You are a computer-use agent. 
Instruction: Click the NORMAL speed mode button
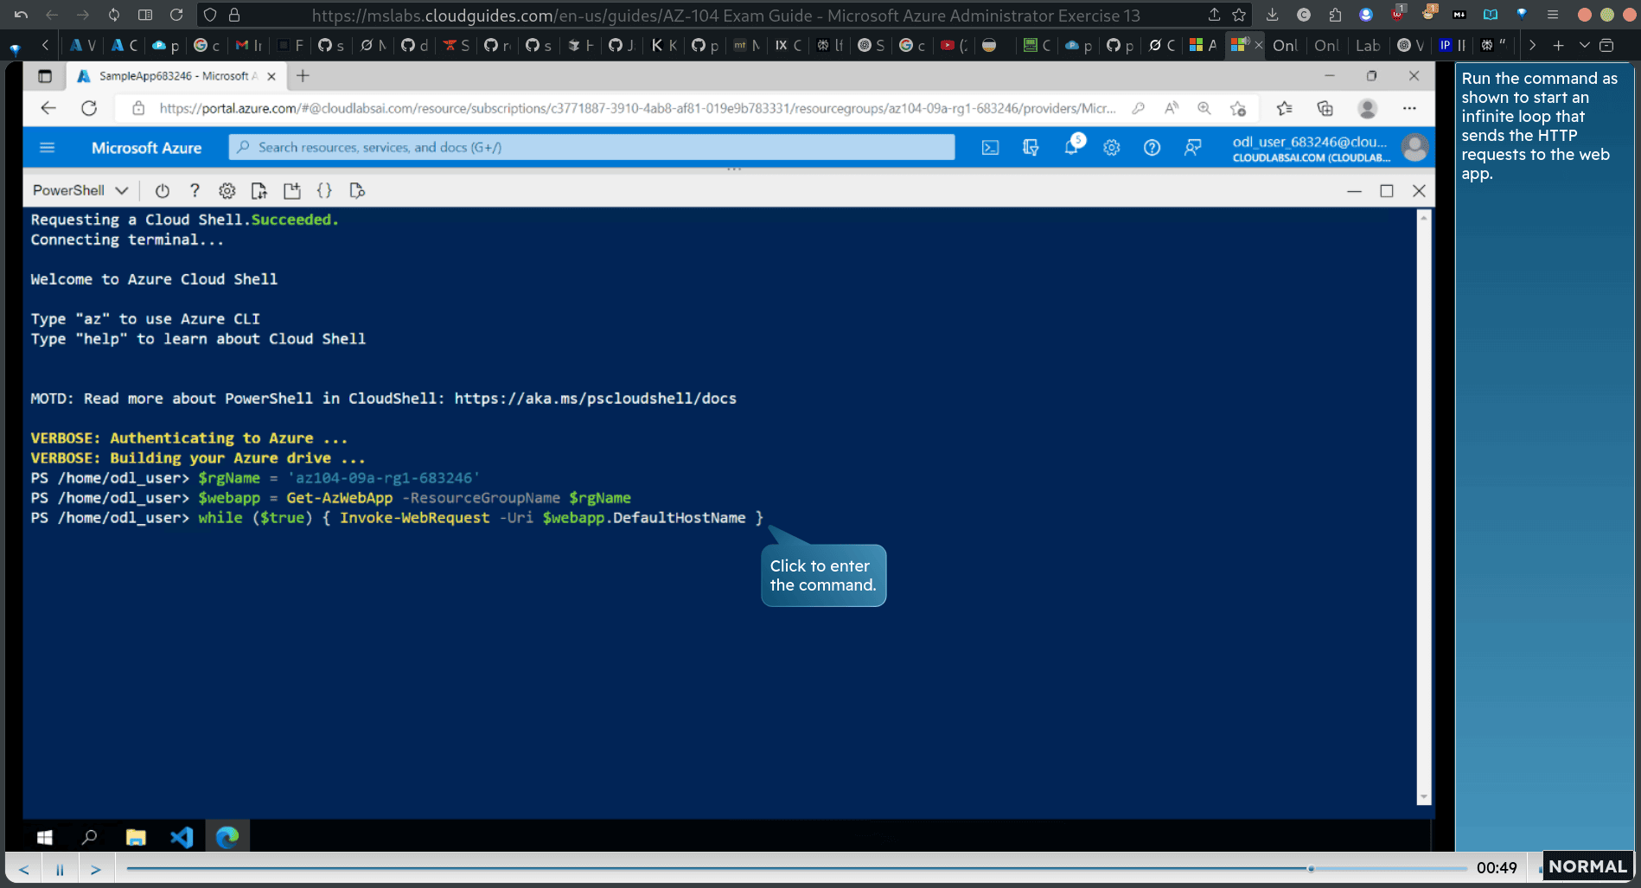pos(1587,866)
